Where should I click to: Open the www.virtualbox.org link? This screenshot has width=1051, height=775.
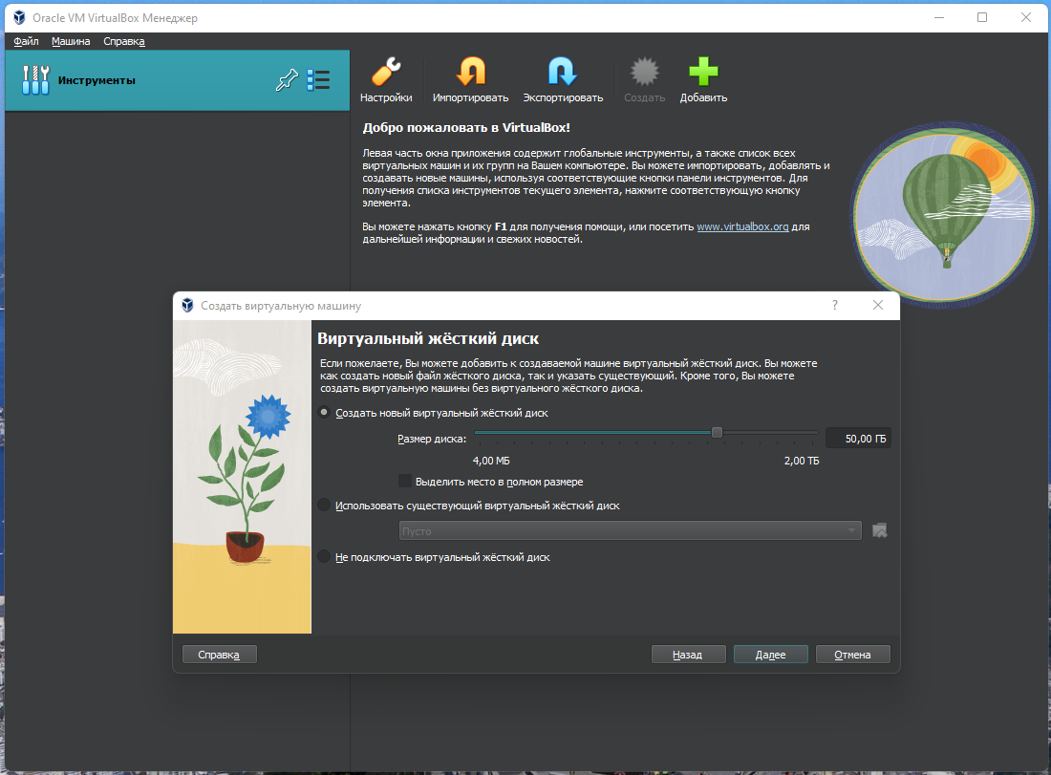click(x=742, y=226)
